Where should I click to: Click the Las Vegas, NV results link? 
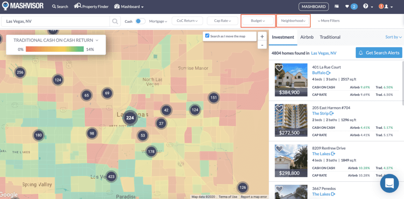pyautogui.click(x=324, y=53)
